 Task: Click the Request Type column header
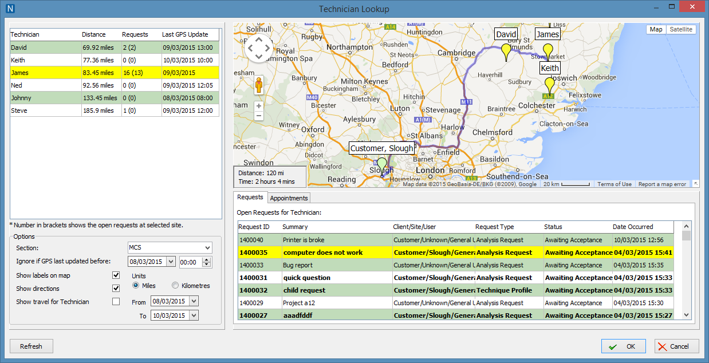(x=509, y=227)
